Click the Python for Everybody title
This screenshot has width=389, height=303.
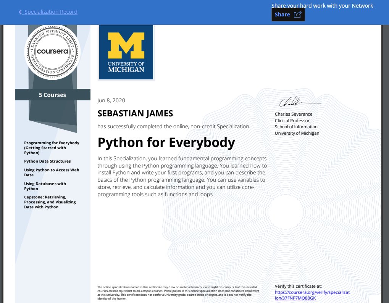166,142
